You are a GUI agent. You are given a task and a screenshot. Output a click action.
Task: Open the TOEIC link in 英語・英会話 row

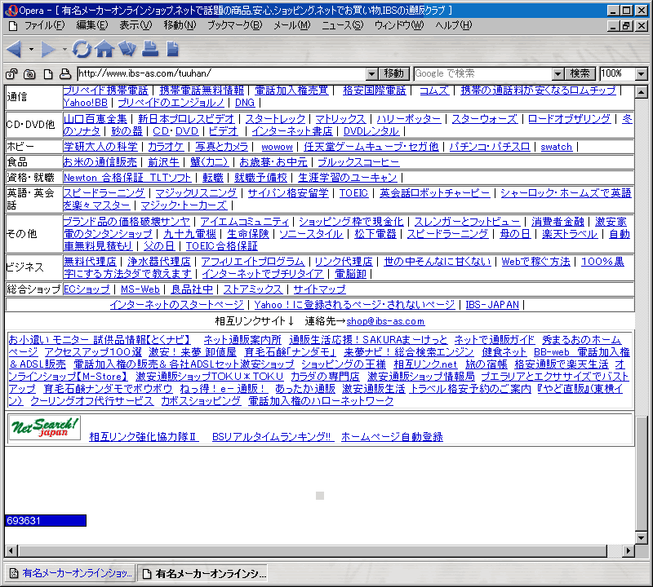[x=353, y=193]
